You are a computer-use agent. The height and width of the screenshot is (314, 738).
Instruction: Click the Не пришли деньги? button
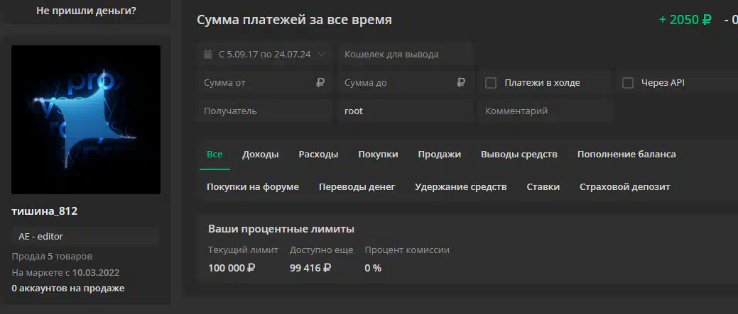pyautogui.click(x=86, y=11)
